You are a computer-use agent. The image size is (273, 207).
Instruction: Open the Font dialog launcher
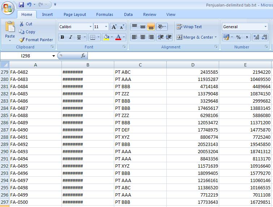click(124, 47)
